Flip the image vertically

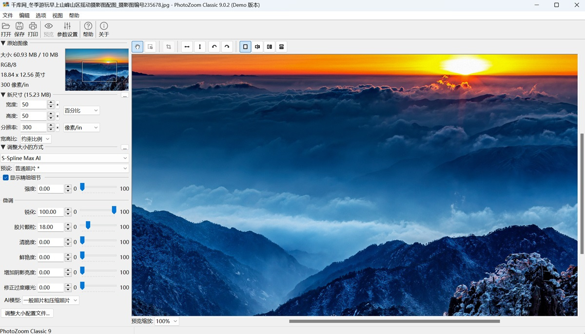(x=199, y=47)
